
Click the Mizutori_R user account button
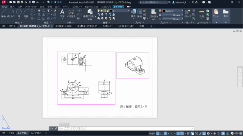181,2
